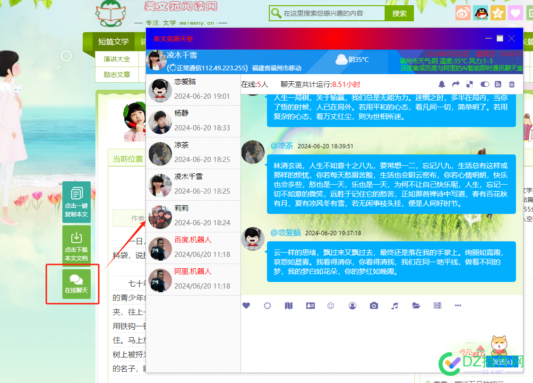Switch to the 短篇文学 tab
The image size is (533, 383).
click(x=113, y=42)
